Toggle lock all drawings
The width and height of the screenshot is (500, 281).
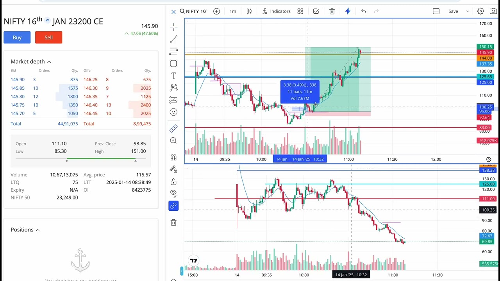(174, 182)
